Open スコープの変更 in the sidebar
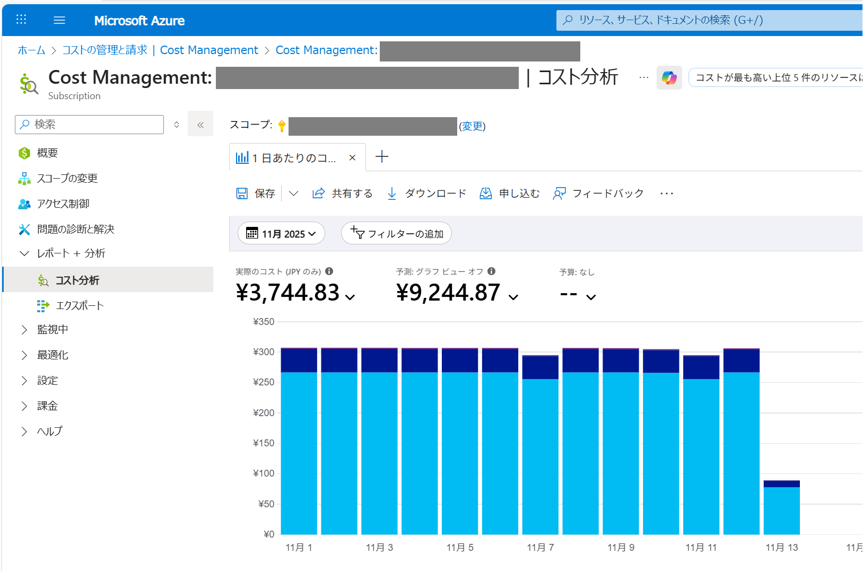The image size is (863, 572). tap(67, 179)
